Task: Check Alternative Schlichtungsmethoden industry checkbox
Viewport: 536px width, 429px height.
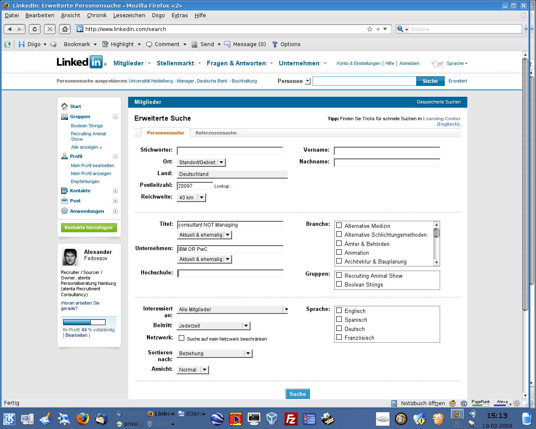Action: [339, 234]
